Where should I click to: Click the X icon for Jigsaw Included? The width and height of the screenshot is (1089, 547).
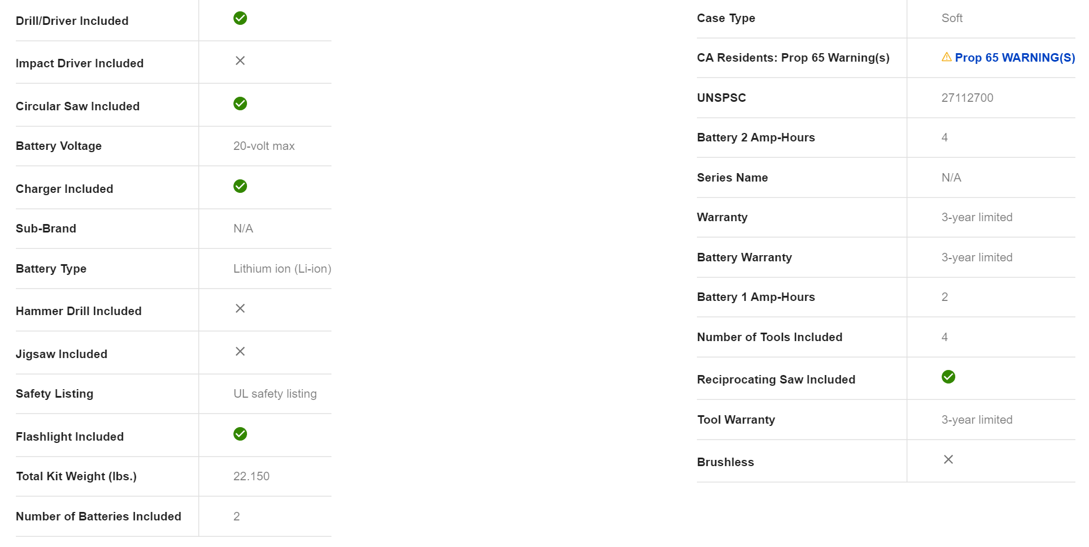240,351
